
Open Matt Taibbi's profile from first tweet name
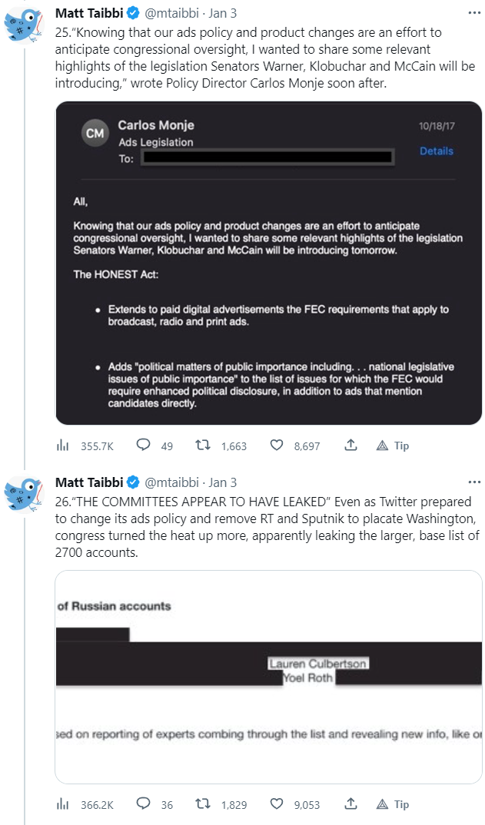tap(89, 13)
